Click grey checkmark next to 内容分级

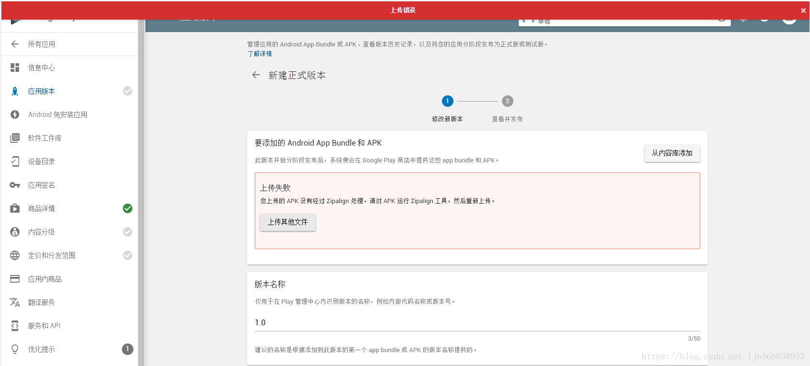pos(128,232)
